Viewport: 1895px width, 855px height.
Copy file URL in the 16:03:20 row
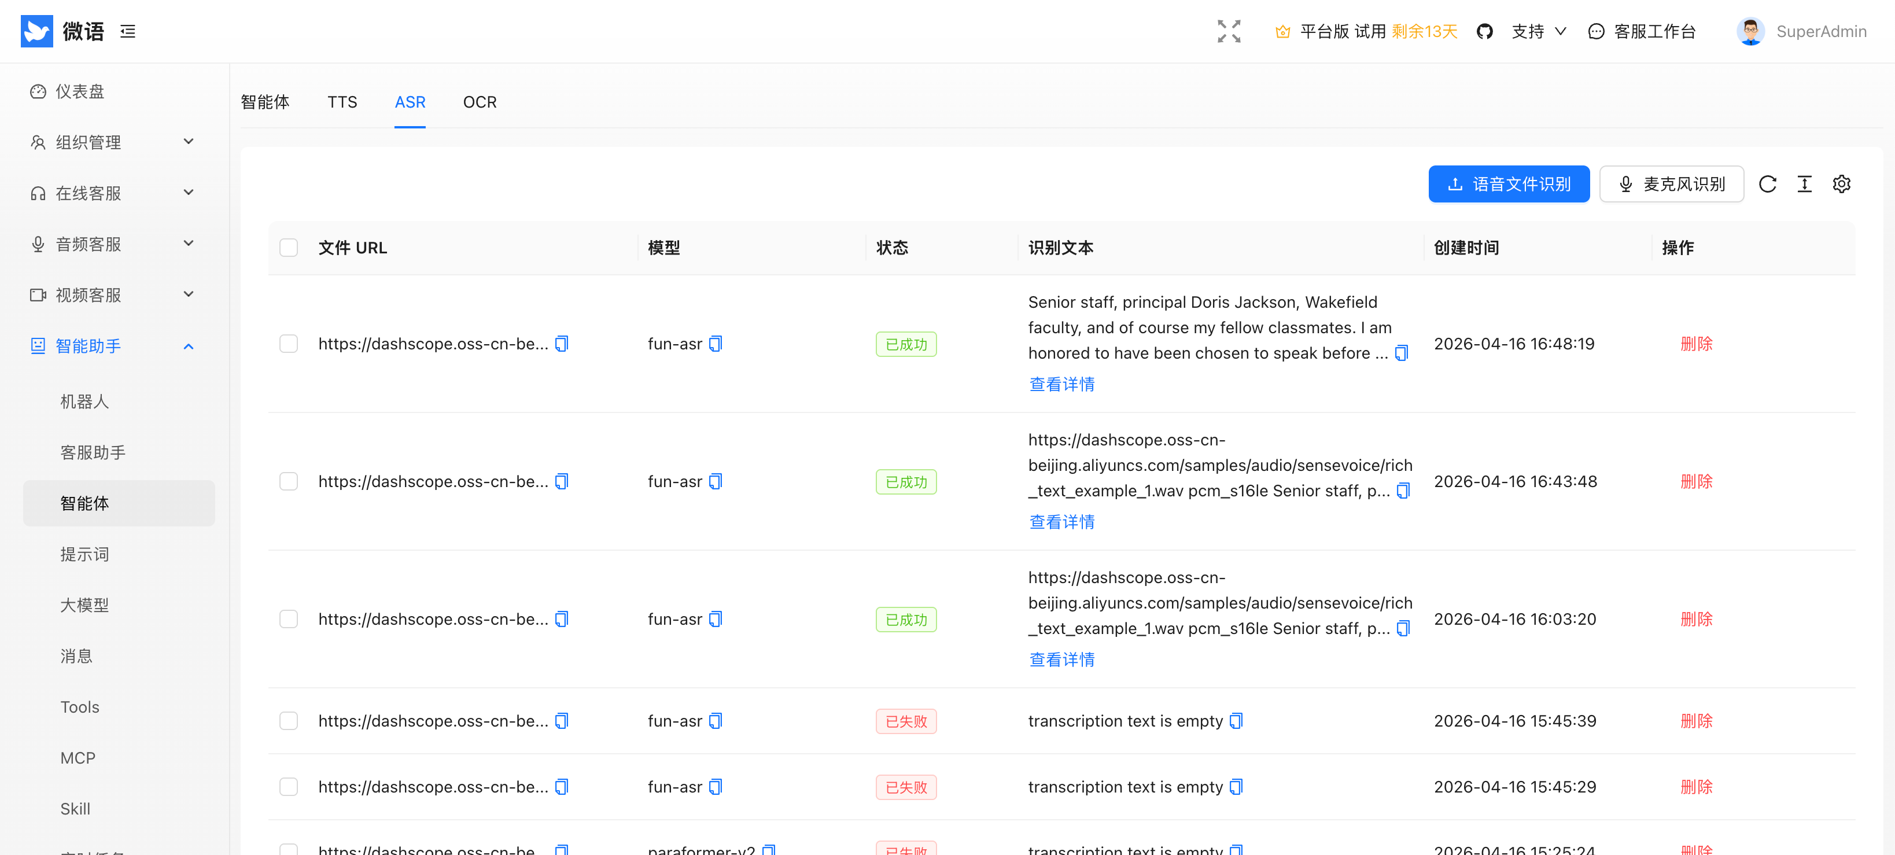click(x=561, y=619)
